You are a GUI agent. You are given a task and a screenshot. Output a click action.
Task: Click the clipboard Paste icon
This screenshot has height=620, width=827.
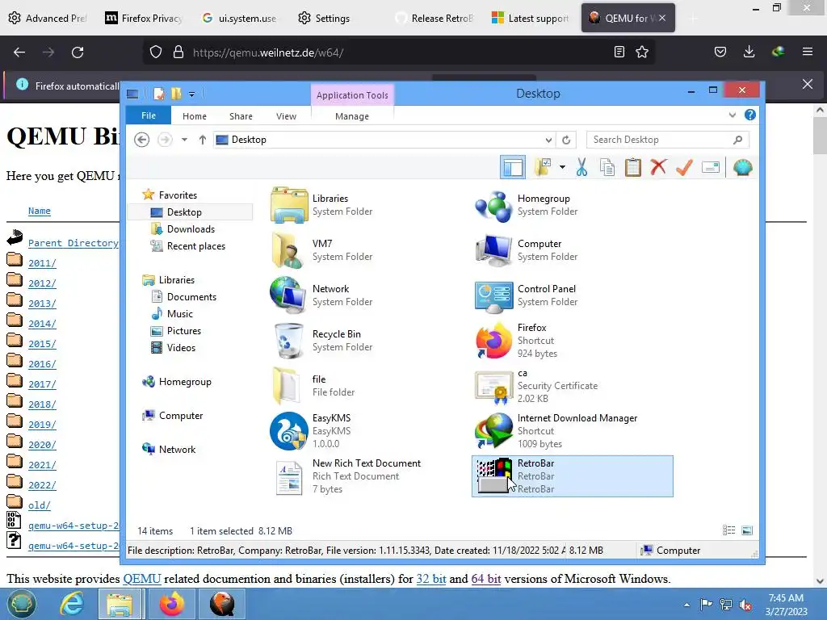pyautogui.click(x=633, y=168)
